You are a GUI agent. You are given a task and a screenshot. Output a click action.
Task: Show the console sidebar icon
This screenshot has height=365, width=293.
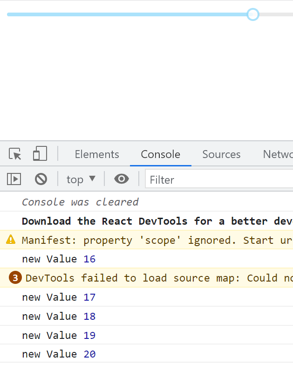point(14,179)
